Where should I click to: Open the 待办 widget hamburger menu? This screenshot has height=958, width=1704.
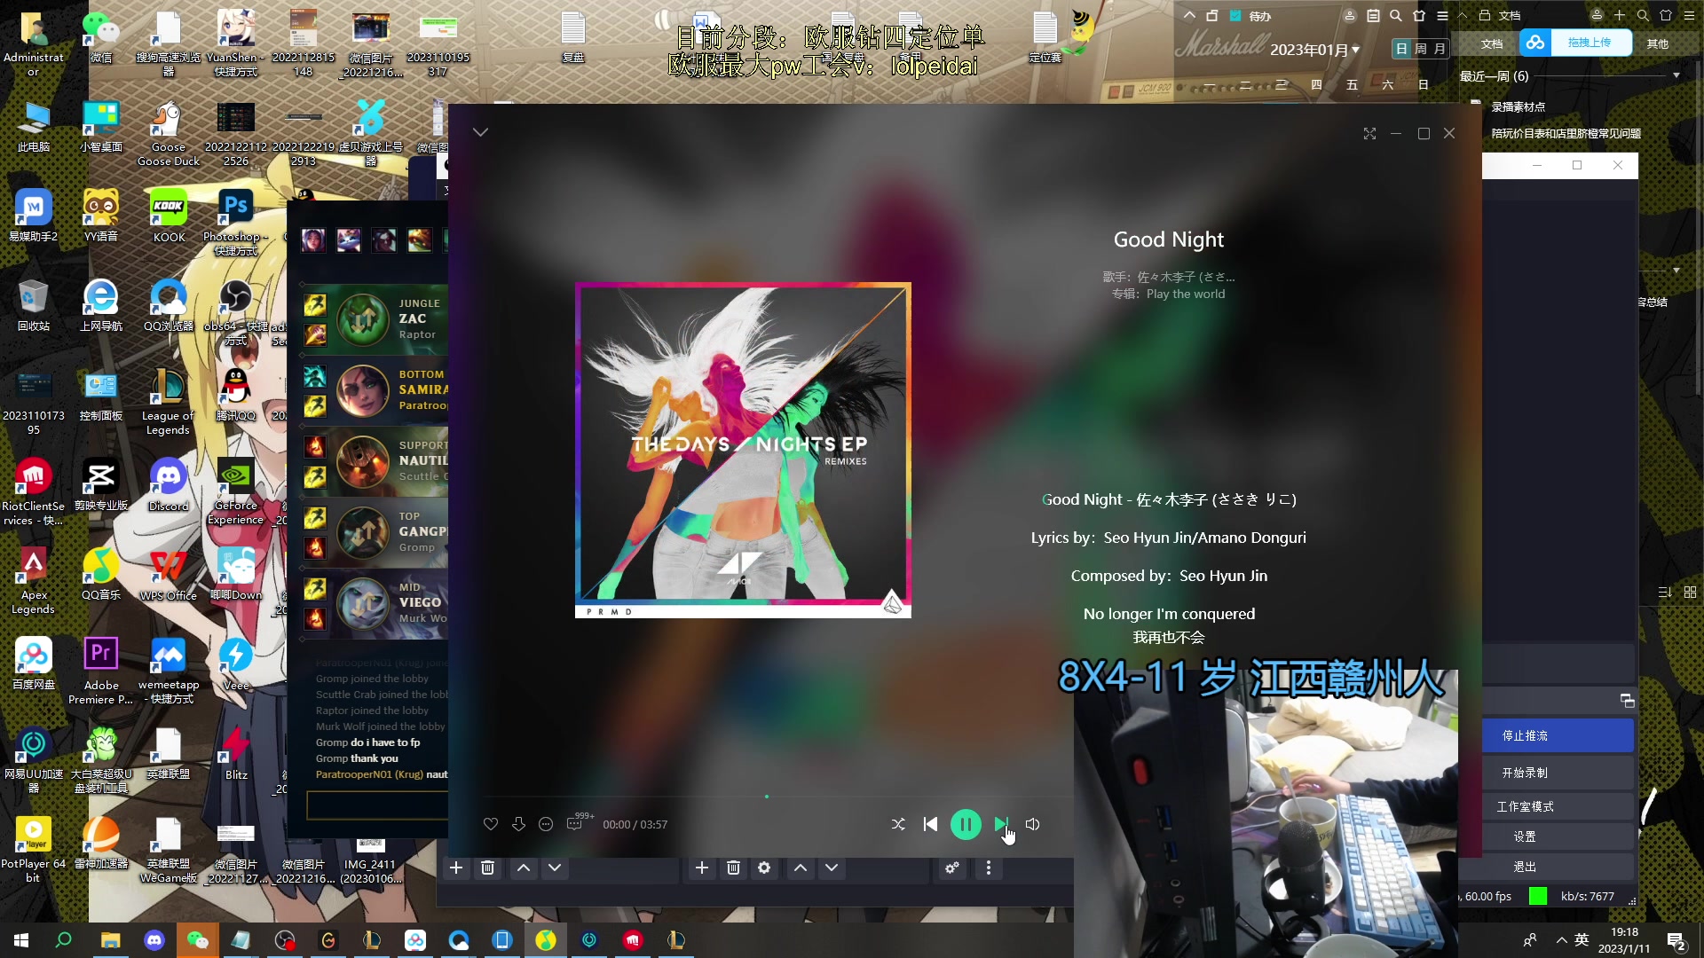point(1442,15)
